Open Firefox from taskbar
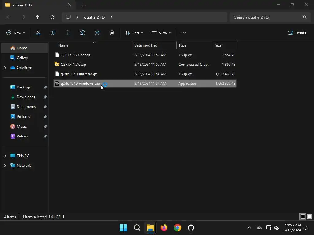 (x=164, y=228)
